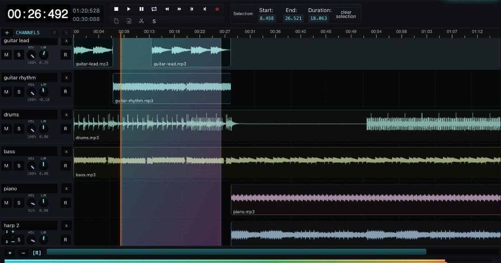Click the S button beside the scissors icon
The width and height of the screenshot is (501, 263).
(x=154, y=21)
